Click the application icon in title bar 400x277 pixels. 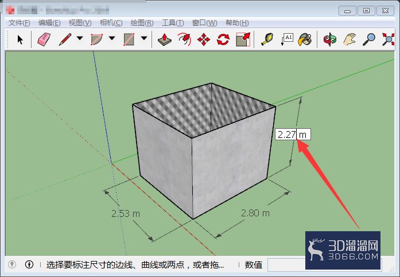pos(10,10)
